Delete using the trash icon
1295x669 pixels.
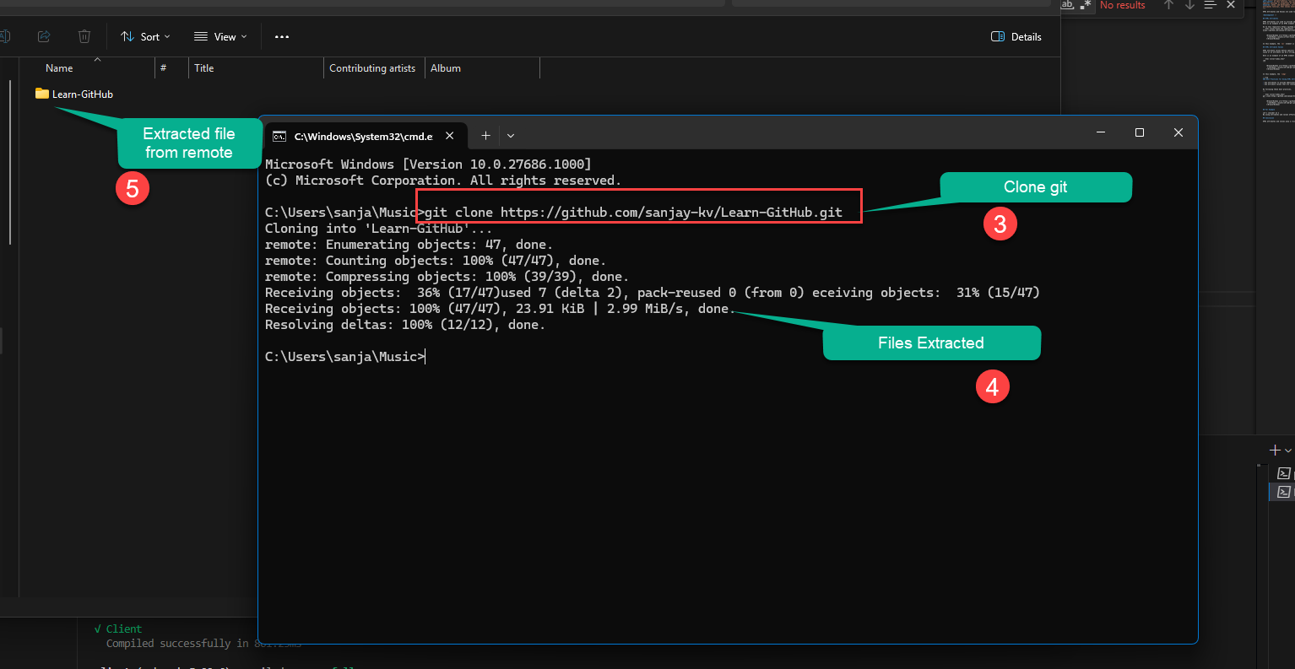(84, 36)
